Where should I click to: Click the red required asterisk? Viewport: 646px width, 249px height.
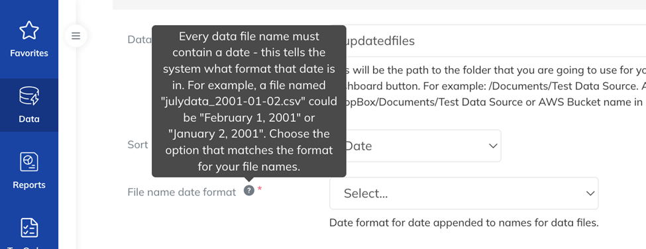tap(260, 189)
